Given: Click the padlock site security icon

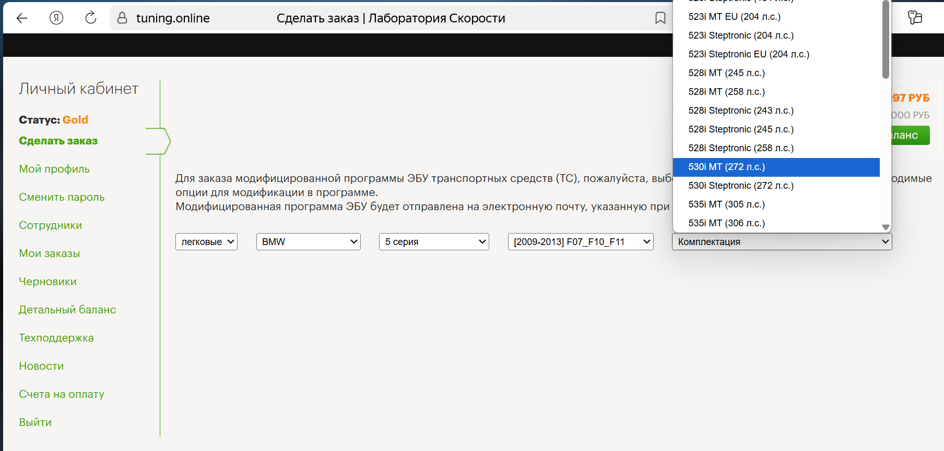Looking at the screenshot, I should click(122, 18).
